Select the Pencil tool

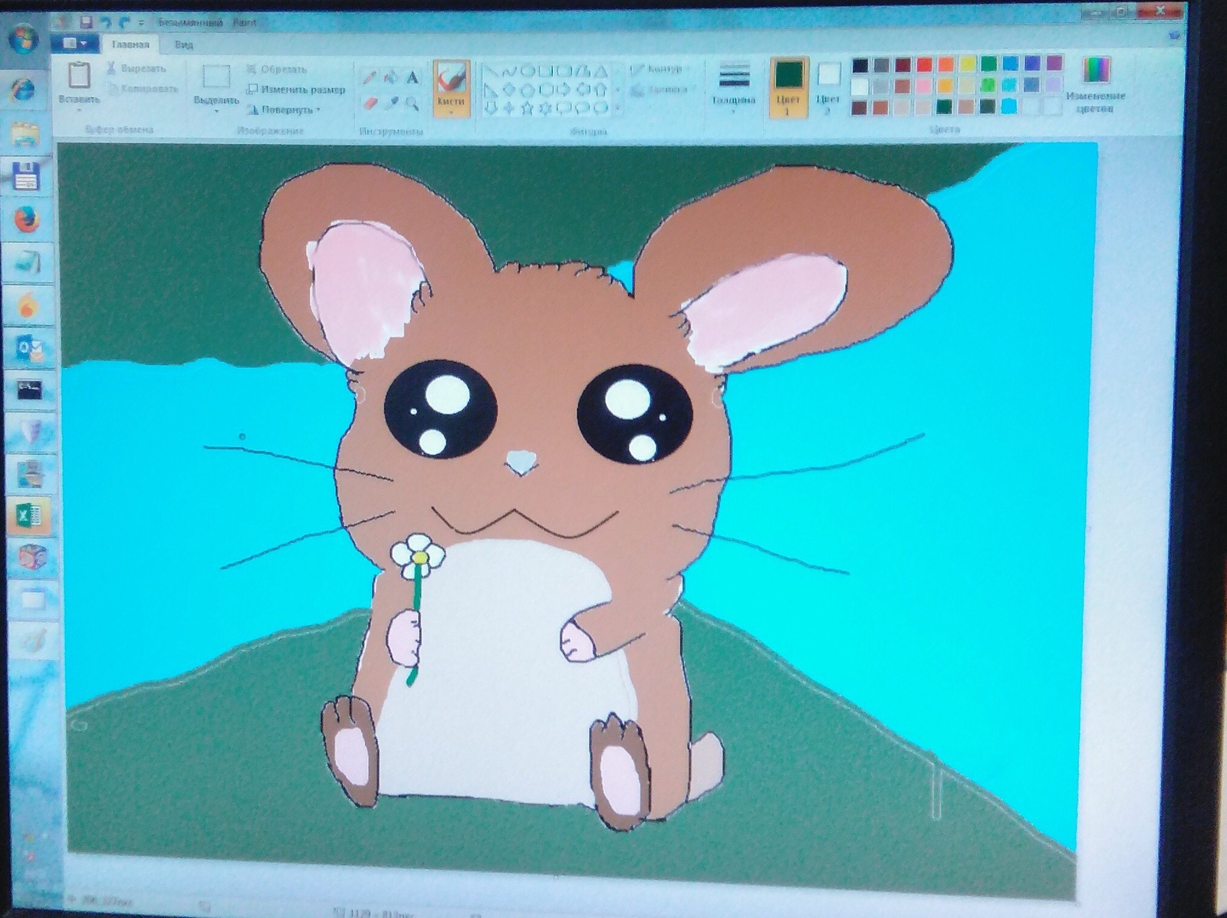(x=369, y=77)
